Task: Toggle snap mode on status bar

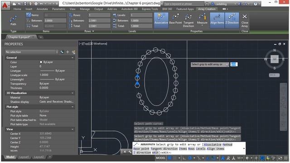Action: click(175, 158)
